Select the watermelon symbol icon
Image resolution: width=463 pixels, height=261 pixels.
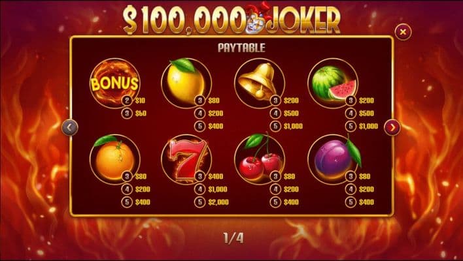333,83
